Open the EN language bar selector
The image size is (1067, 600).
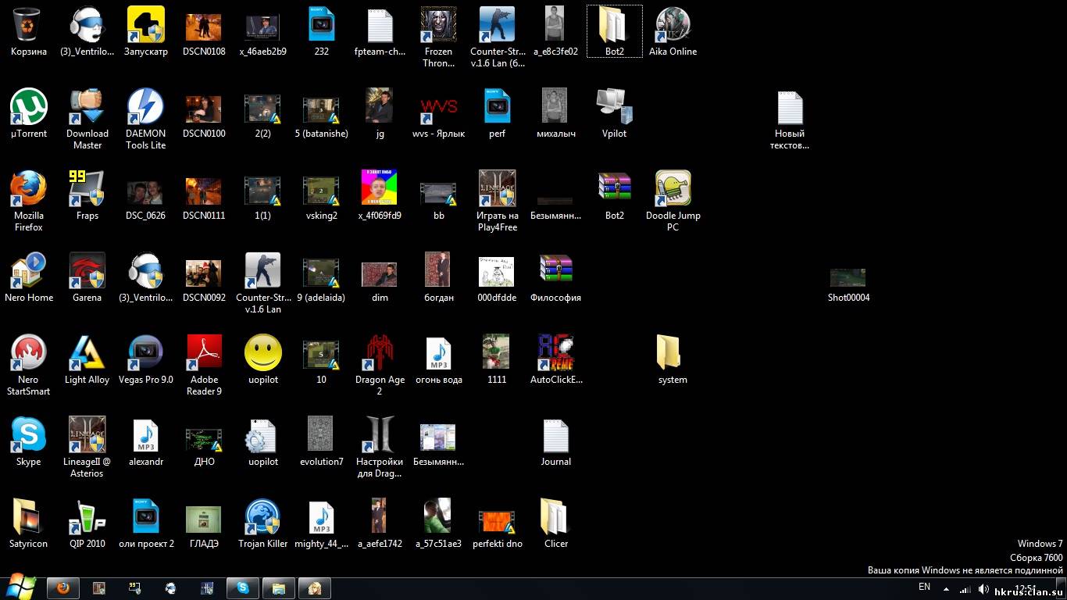(924, 587)
